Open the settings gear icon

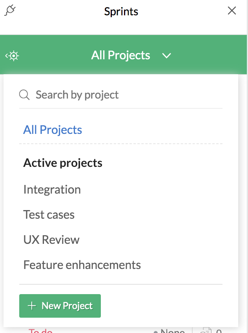[13, 56]
